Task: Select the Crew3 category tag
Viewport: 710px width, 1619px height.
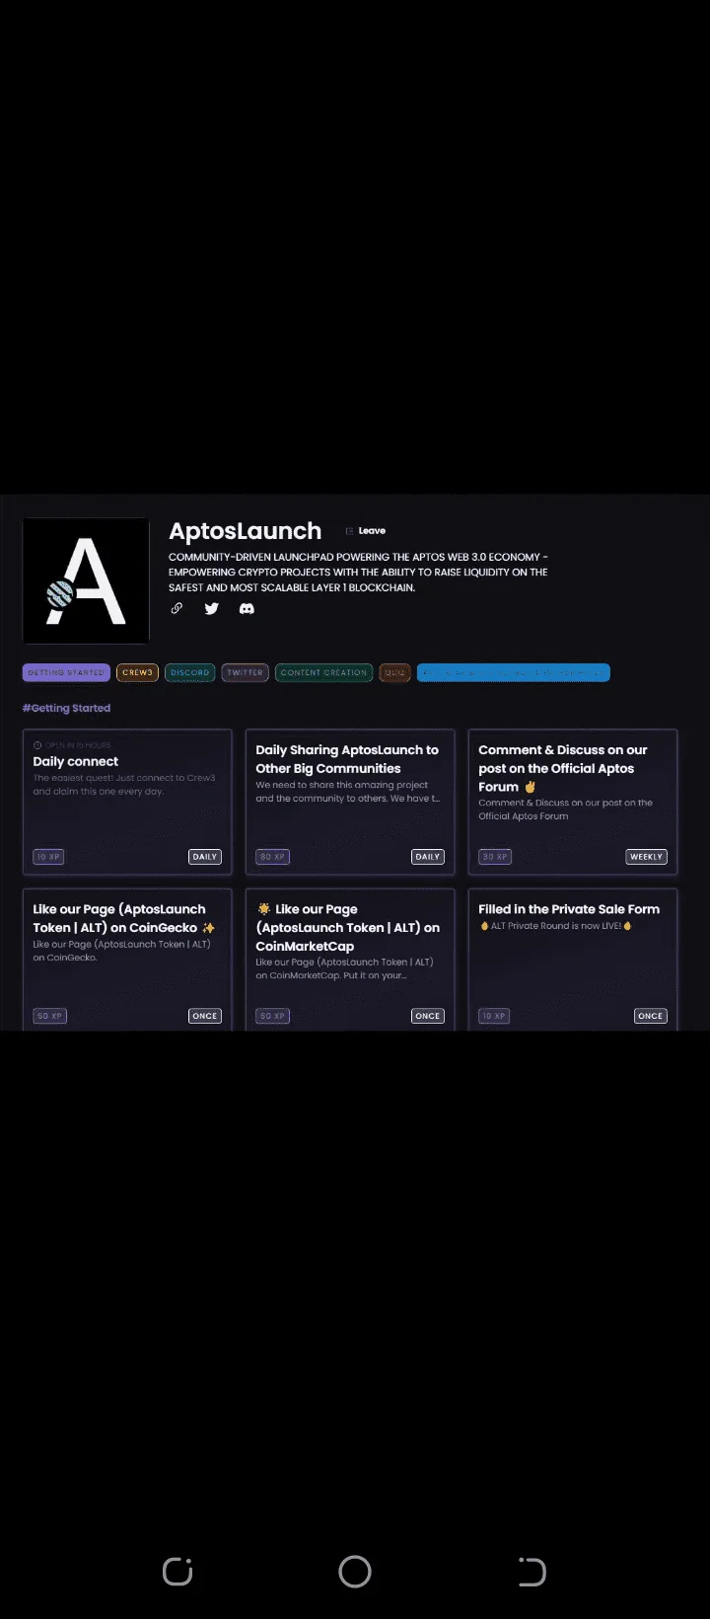Action: point(137,672)
